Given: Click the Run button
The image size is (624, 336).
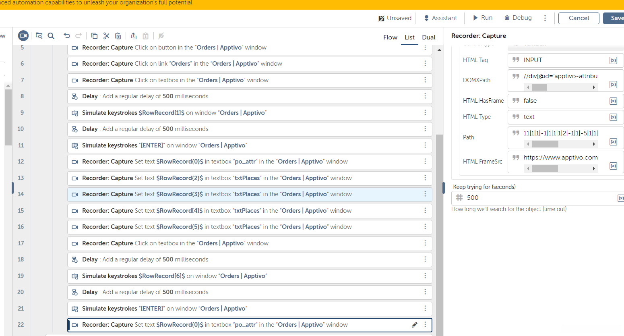Looking at the screenshot, I should pos(483,18).
